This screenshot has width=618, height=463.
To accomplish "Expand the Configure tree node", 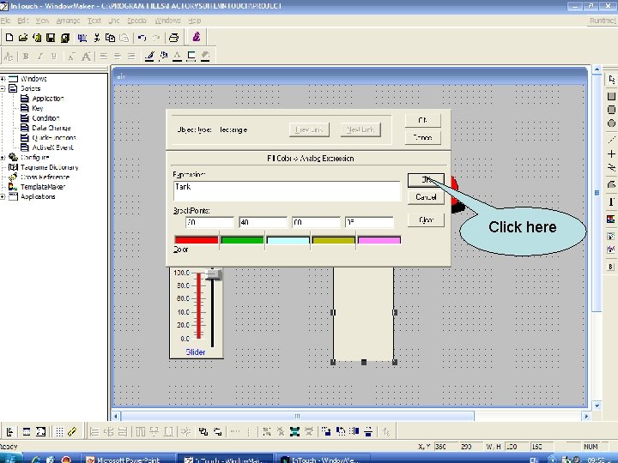I will pyautogui.click(x=3, y=158).
